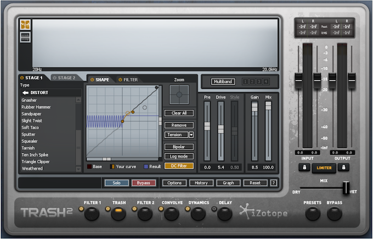Click the Gain value field 8.5
373x239 pixels.
255,167
